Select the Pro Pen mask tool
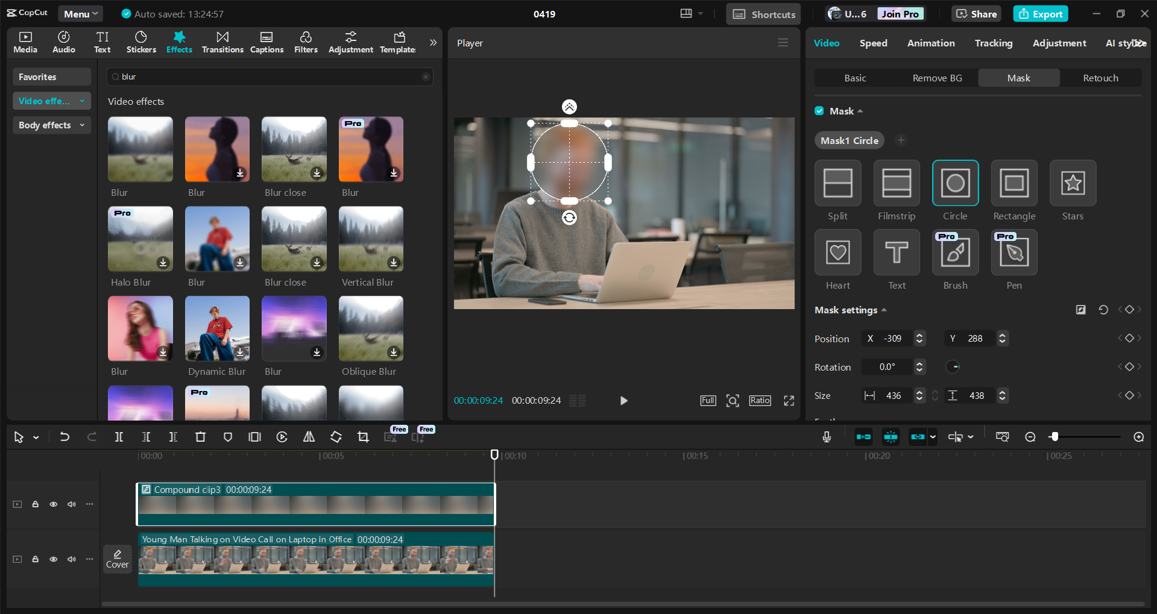The image size is (1157, 614). 1014,252
